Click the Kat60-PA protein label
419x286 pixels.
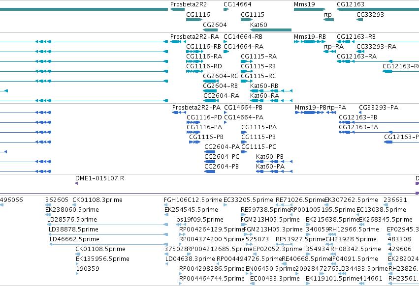(270, 167)
